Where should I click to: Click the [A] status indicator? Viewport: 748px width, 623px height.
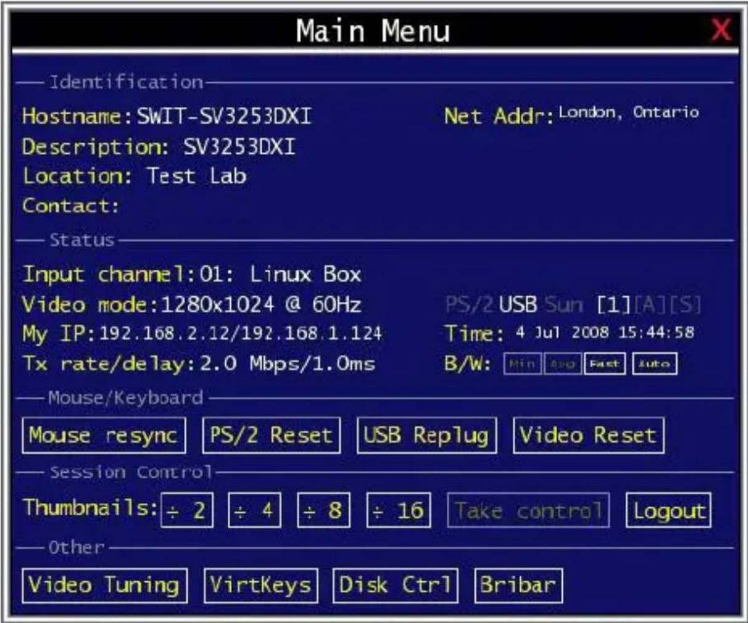(x=650, y=304)
